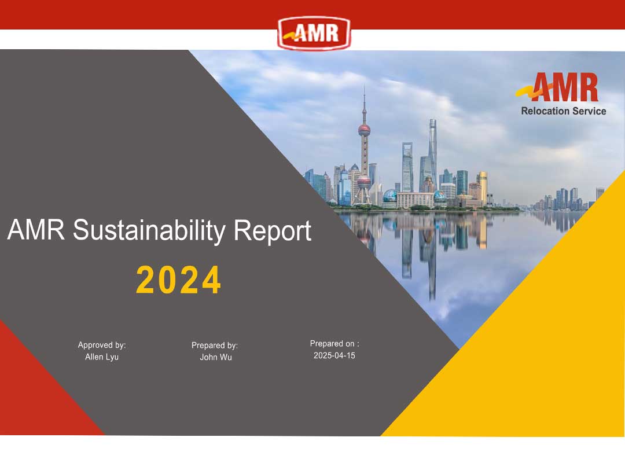Viewport: 625px width, 452px height.
Task: Click the yellow swoosh in the AMR Relocation logo
Action: [x=527, y=90]
